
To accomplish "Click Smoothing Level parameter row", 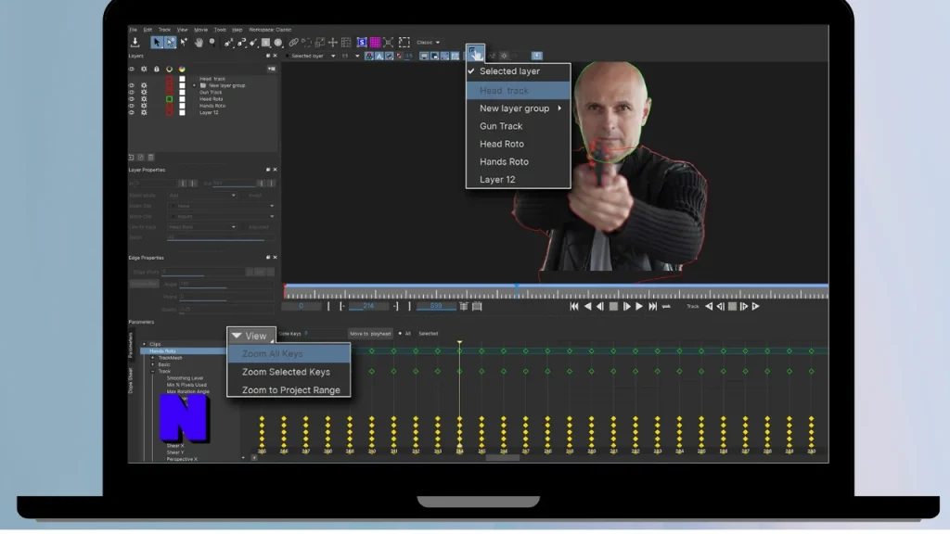I will 185,378.
